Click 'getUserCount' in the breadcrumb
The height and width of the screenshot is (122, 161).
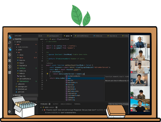64,39
